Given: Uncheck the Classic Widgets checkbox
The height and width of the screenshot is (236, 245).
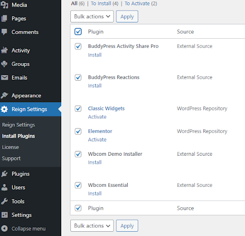Looking at the screenshot, I should 78,108.
